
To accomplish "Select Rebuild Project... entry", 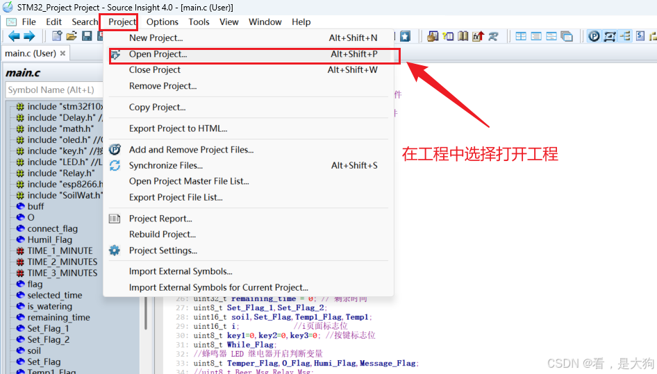I will pos(248,235).
